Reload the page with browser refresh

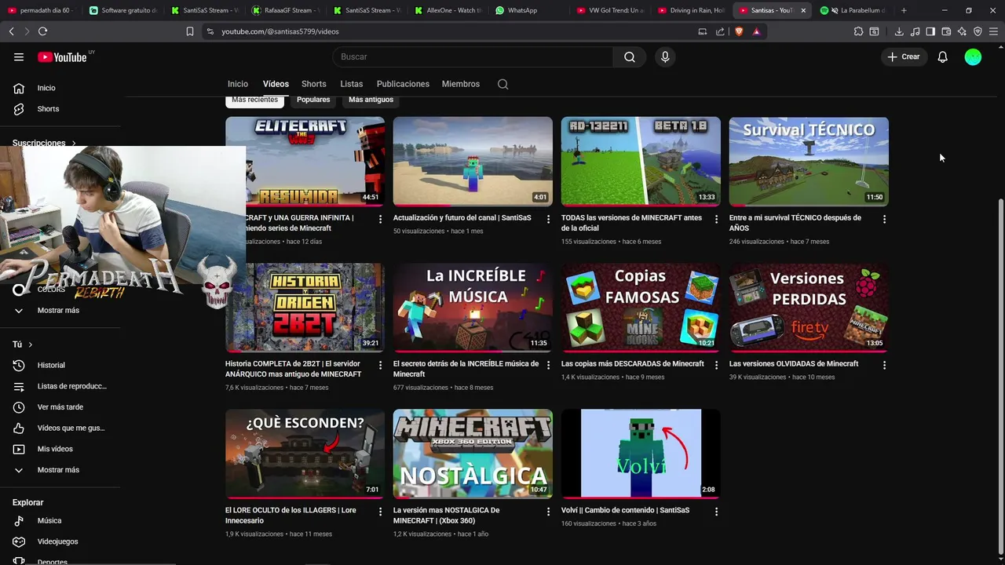tap(42, 31)
